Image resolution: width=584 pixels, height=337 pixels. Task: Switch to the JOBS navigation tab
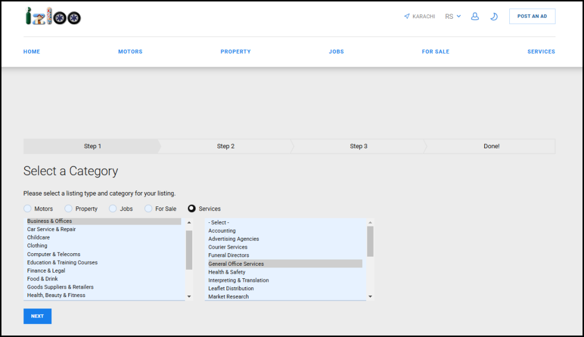tap(336, 51)
